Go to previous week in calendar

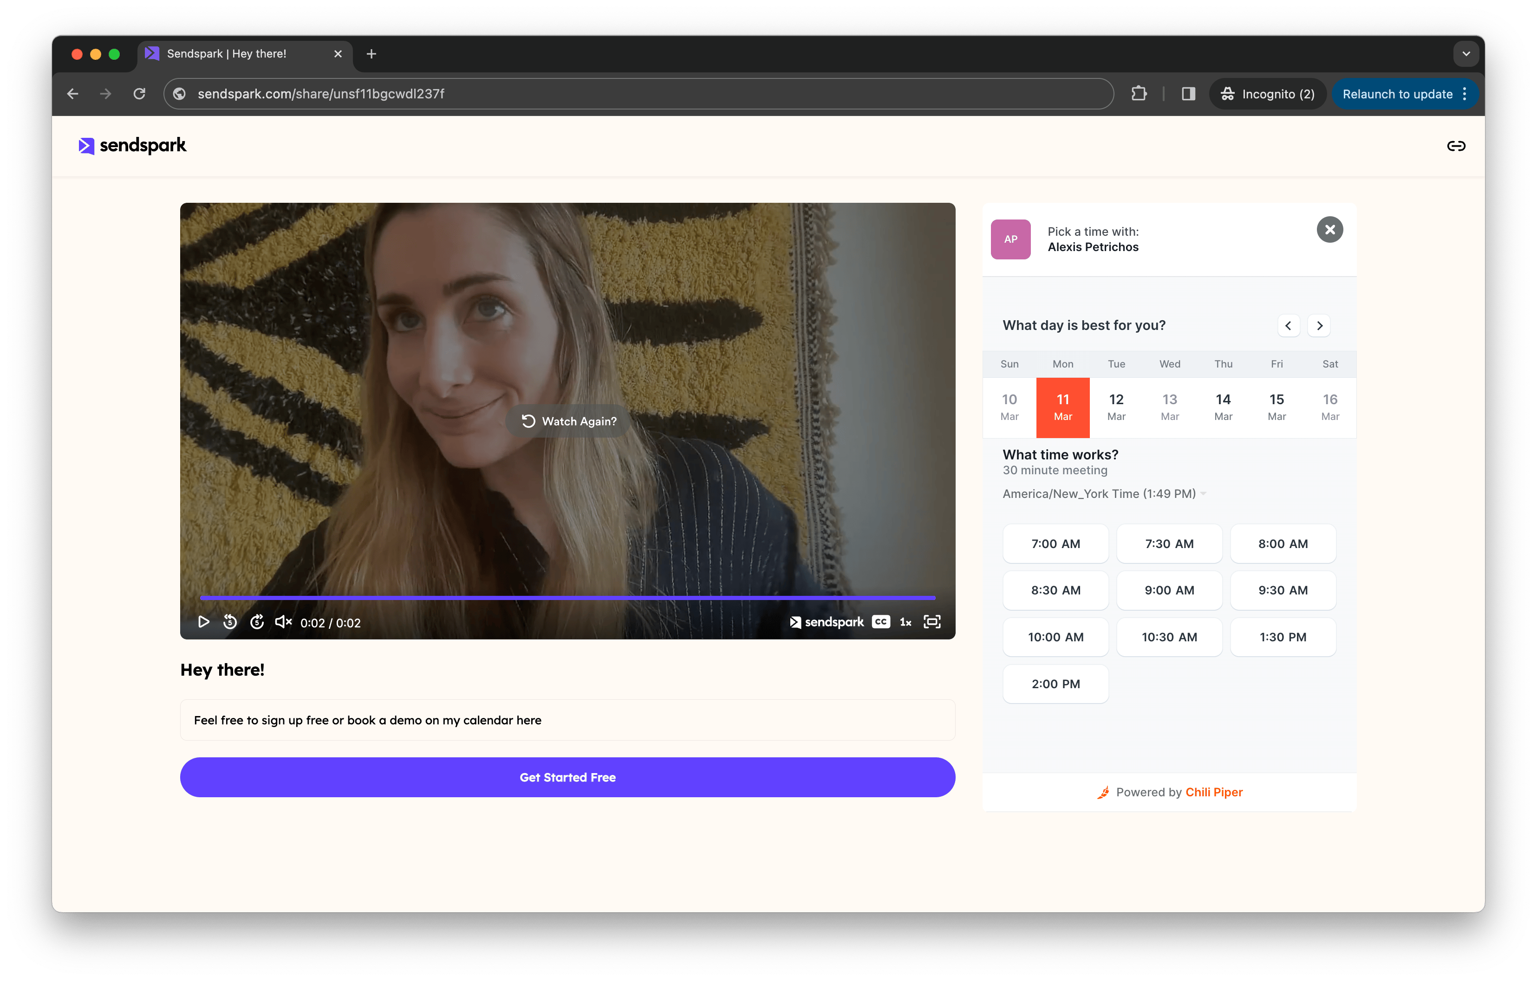(x=1289, y=325)
